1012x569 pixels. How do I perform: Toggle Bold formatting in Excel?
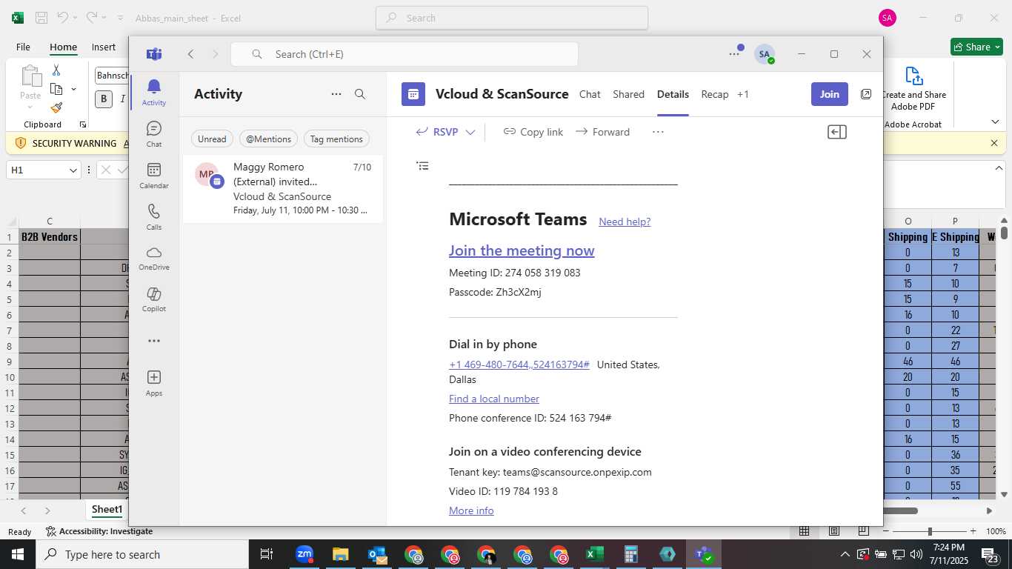click(103, 99)
